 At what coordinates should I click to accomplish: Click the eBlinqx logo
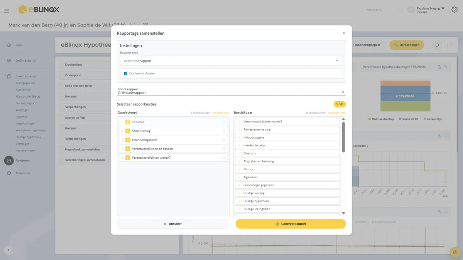pyautogui.click(x=39, y=10)
